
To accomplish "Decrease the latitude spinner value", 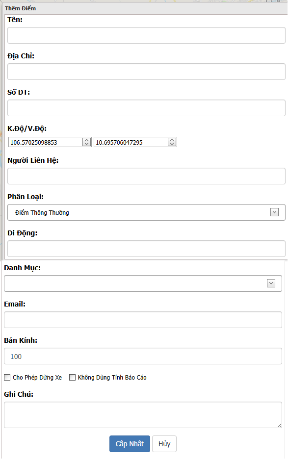I will [x=172, y=144].
